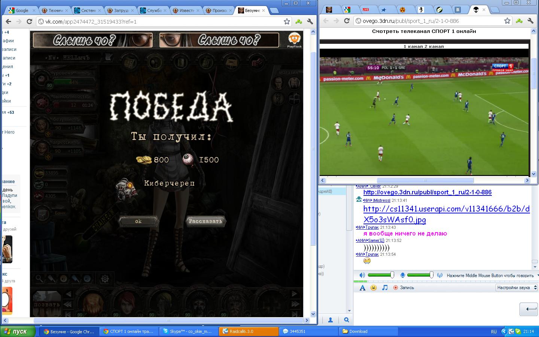This screenshot has width=539, height=337.
Task: Open the Настройки звука dropdown
Action: 517,288
